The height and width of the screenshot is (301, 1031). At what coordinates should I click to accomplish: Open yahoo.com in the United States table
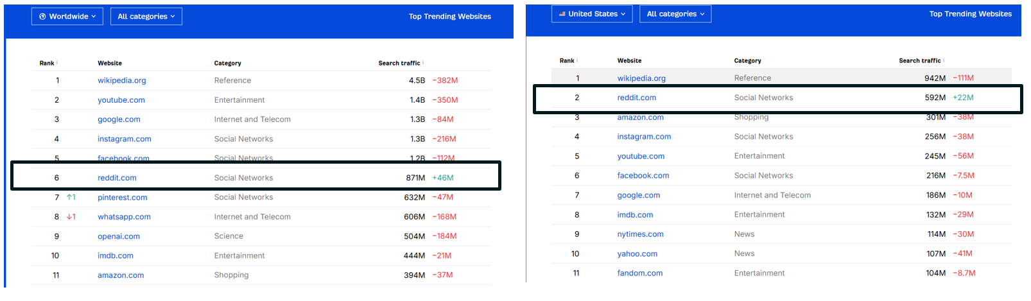(637, 254)
